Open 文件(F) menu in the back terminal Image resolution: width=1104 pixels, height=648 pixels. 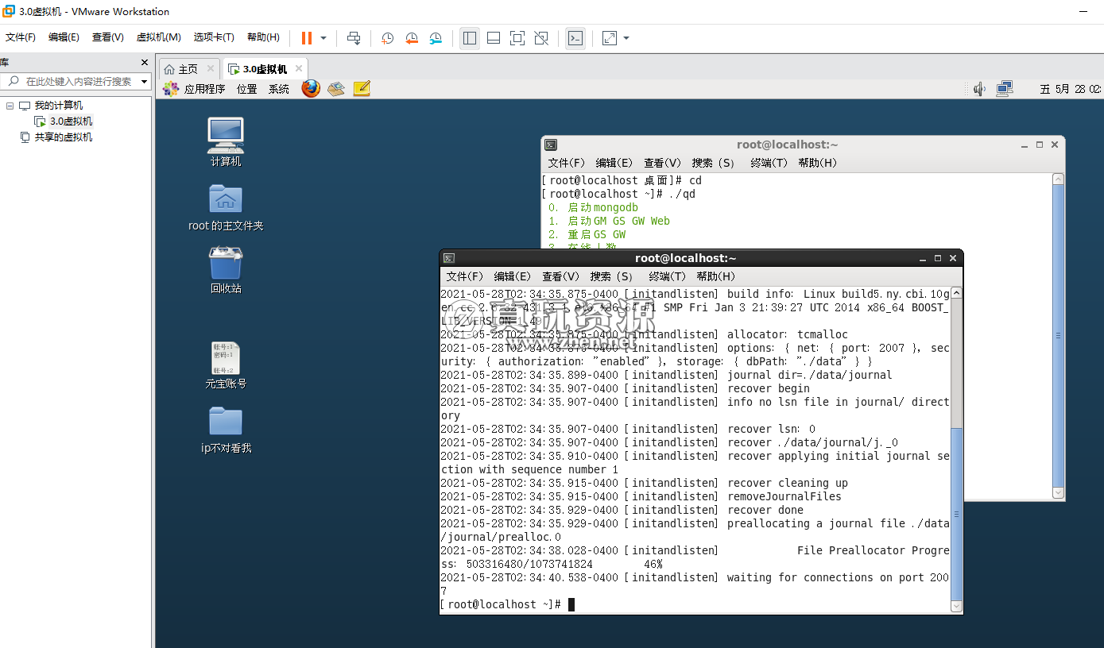[567, 163]
